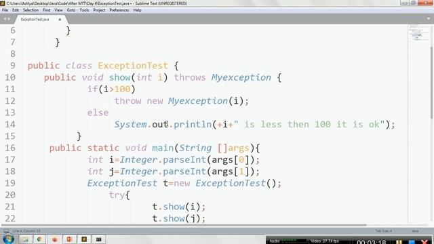Click 'throw new' on line 12
Viewport: 434px width, 244px height.
pos(138,101)
